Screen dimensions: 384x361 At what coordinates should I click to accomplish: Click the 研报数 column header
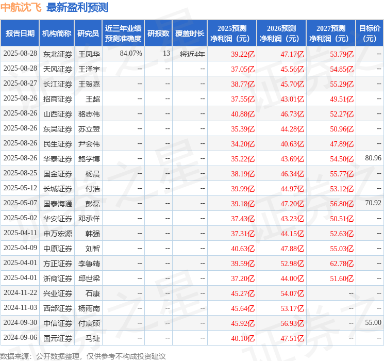click(158, 34)
